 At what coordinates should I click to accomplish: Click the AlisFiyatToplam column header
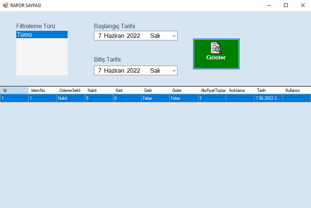click(x=212, y=90)
